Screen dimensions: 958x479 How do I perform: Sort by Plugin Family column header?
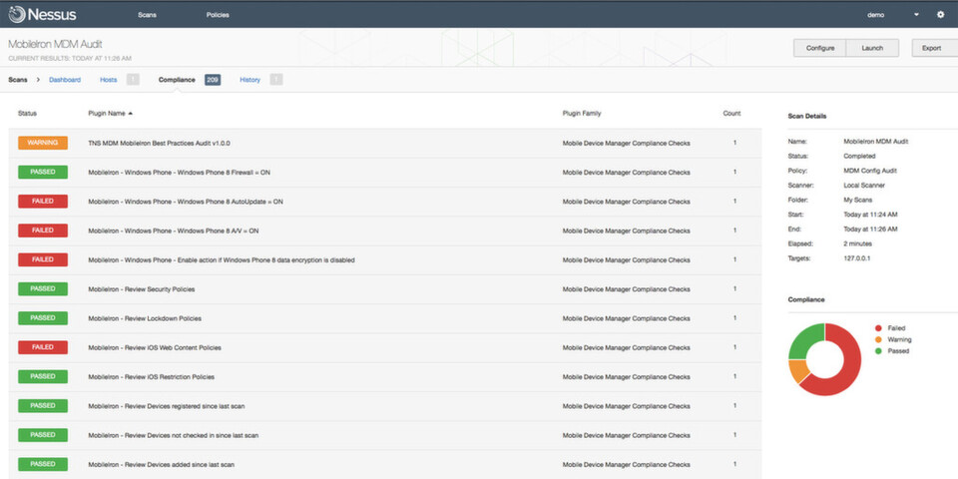click(x=582, y=113)
